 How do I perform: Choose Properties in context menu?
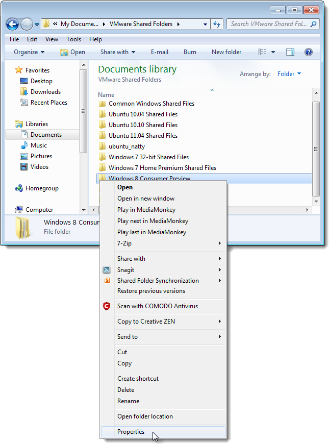click(163, 432)
